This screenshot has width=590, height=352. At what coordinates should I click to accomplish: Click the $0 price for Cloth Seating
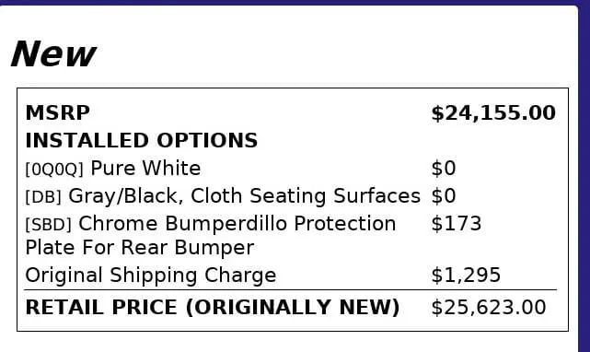pos(444,196)
